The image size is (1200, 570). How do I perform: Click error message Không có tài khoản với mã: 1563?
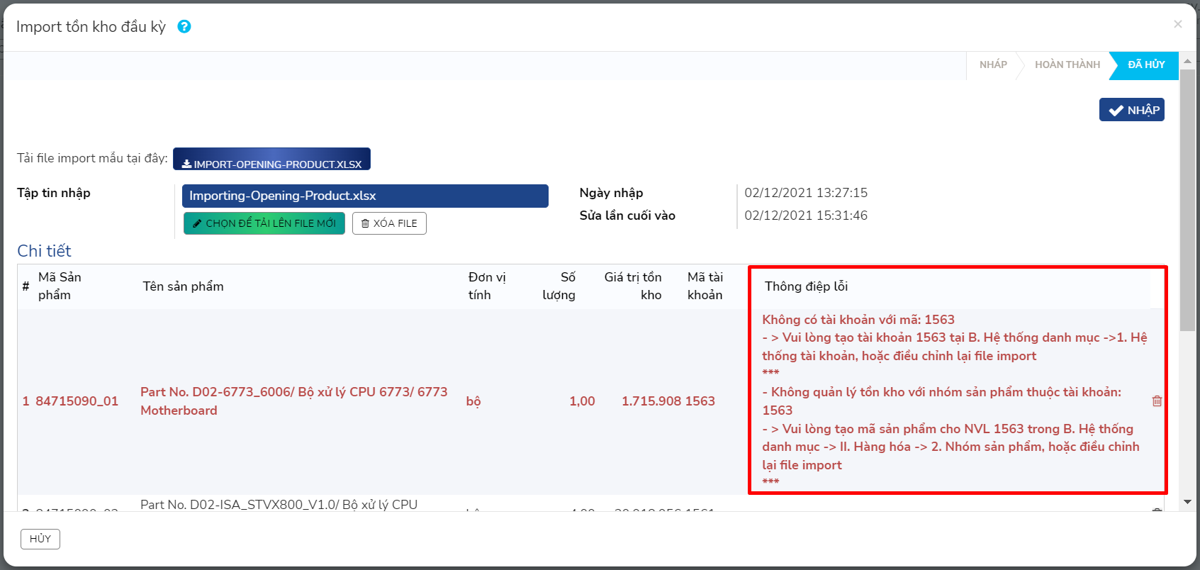pyautogui.click(x=858, y=320)
